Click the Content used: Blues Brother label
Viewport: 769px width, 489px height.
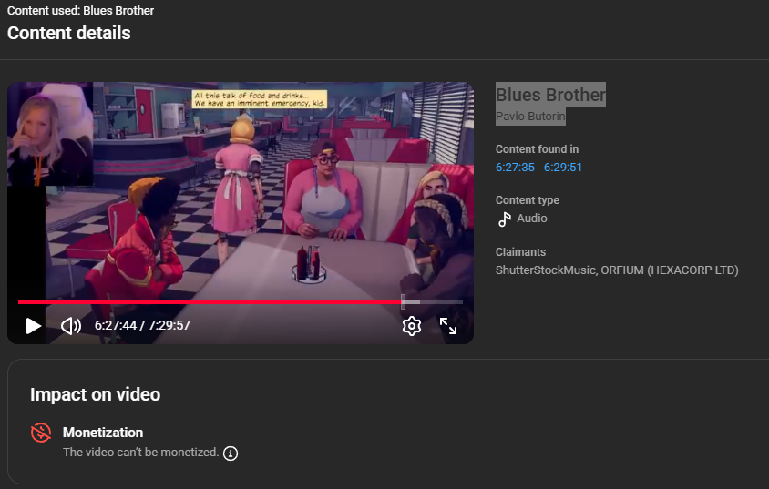coord(80,10)
